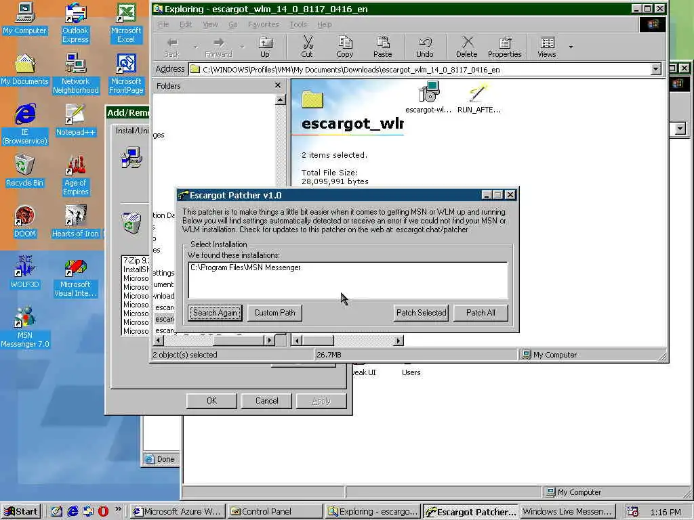Switch to Control Panel taskbar button

(x=275, y=511)
